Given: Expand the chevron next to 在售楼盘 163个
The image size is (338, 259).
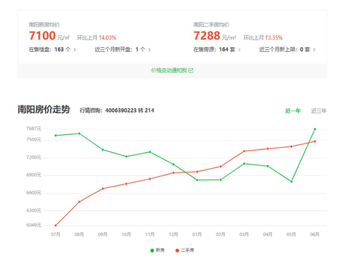Looking at the screenshot, I should pos(75,49).
